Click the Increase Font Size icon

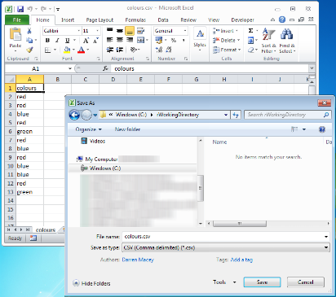tap(86, 41)
